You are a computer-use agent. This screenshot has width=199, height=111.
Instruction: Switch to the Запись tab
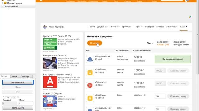16,76
